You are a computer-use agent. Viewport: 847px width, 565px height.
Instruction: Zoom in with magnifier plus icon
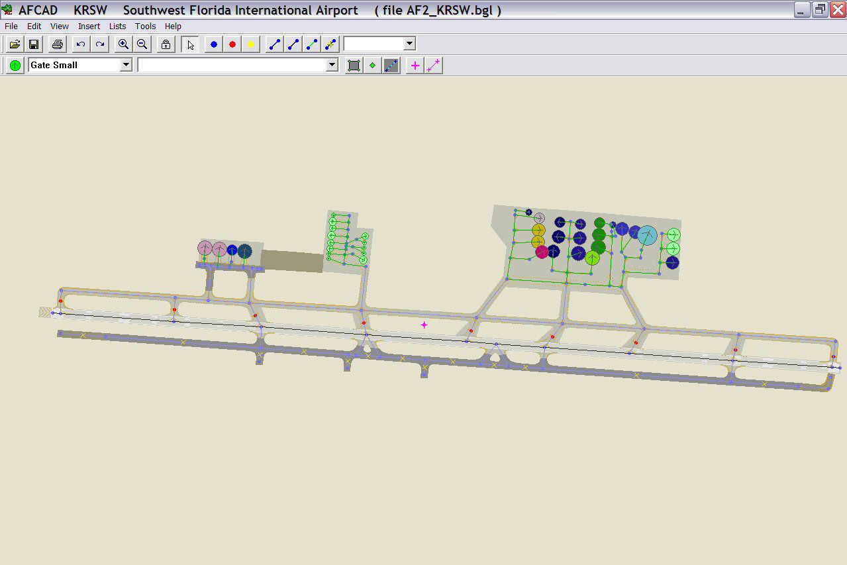coord(123,44)
